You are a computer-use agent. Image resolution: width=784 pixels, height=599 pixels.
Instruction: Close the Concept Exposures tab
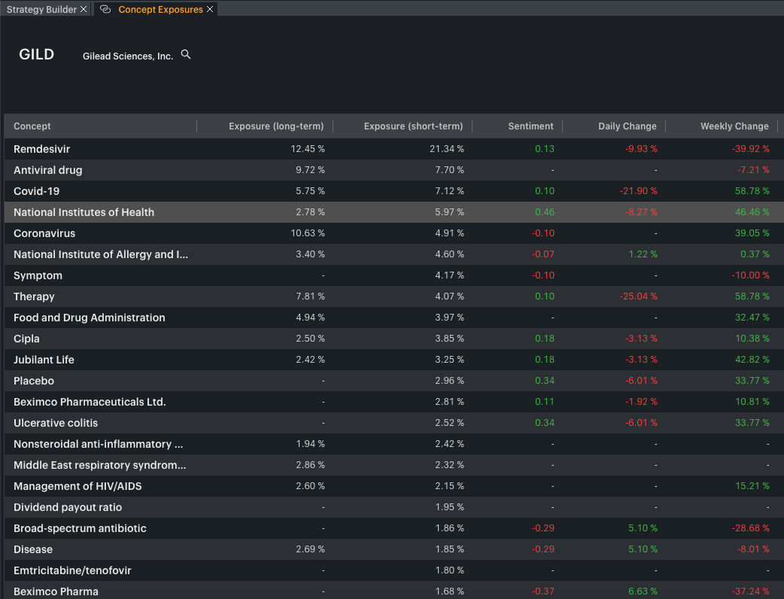coord(210,9)
